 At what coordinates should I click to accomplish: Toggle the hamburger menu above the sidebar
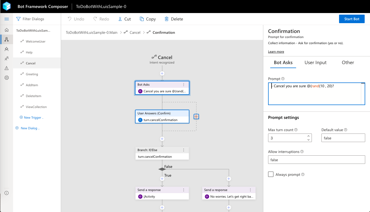[x=6, y=19]
